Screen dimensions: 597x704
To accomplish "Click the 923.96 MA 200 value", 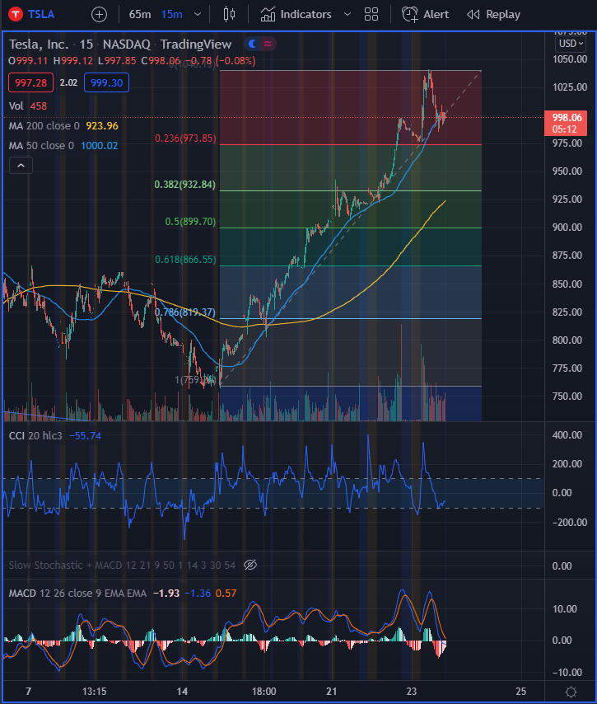I will tap(102, 125).
